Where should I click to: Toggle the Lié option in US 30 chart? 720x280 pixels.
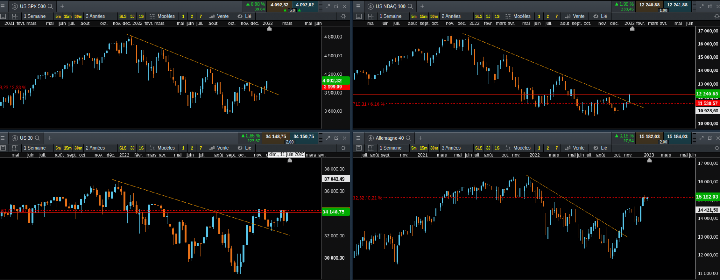tap(244, 148)
